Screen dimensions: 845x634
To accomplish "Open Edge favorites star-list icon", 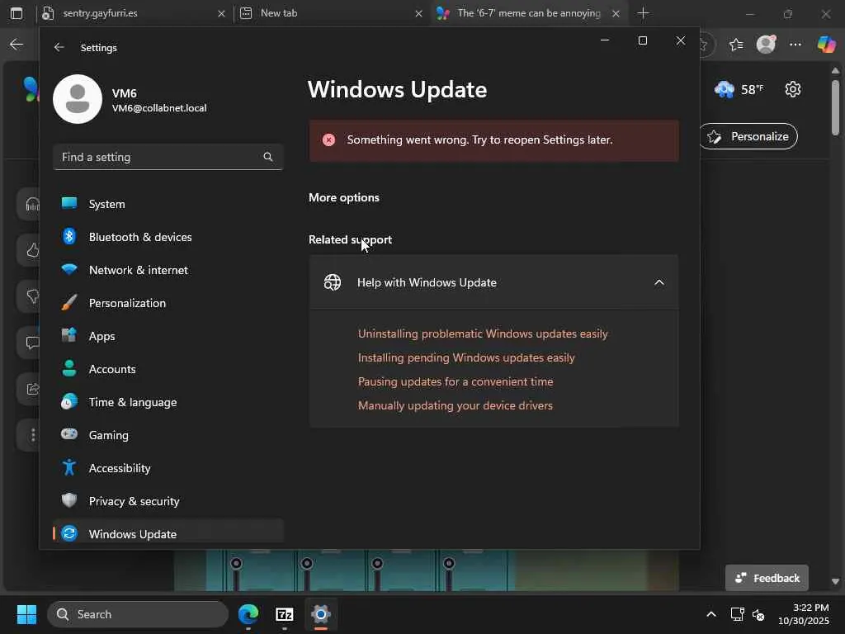I will pyautogui.click(x=736, y=45).
